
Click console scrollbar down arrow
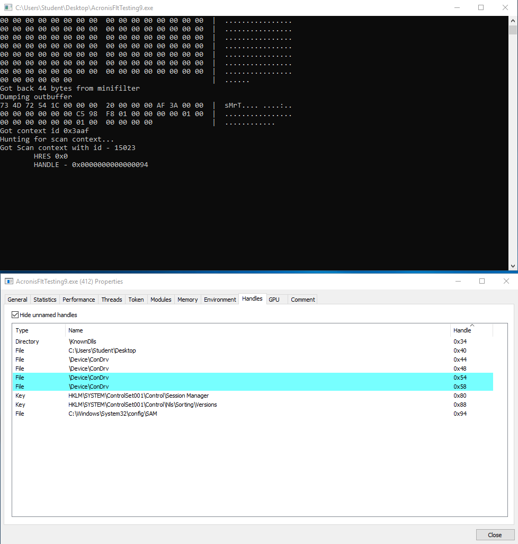point(513,266)
